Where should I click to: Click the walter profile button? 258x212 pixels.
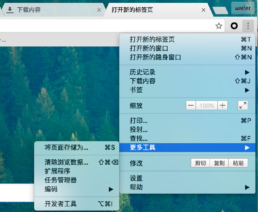pos(243,8)
